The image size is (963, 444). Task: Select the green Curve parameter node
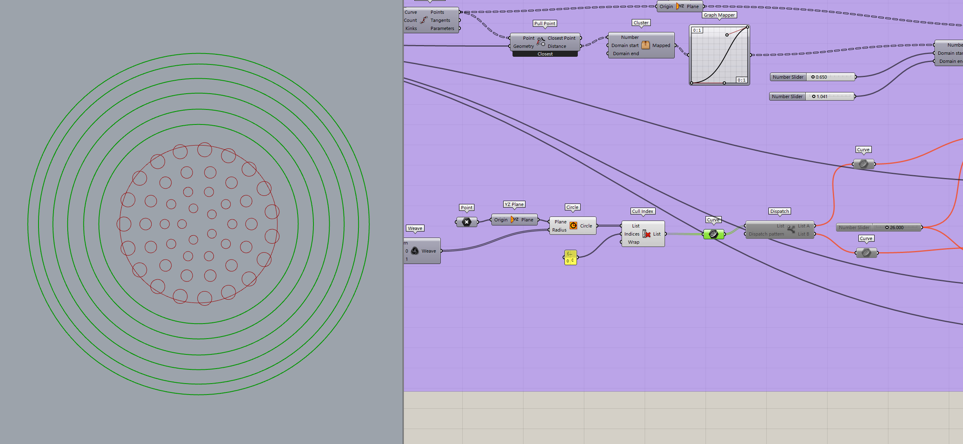(714, 234)
